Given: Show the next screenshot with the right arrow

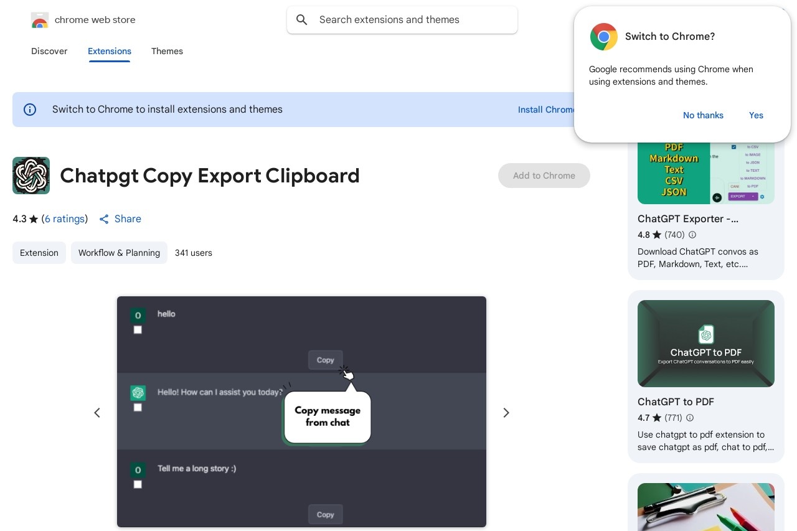Looking at the screenshot, I should tap(506, 413).
